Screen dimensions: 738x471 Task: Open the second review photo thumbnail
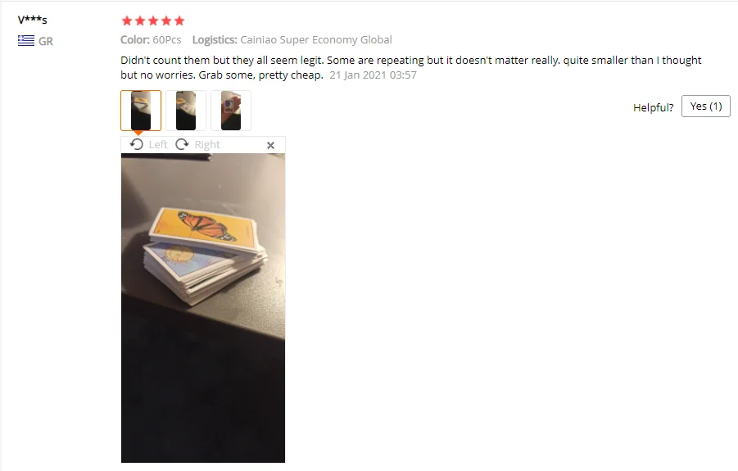(186, 111)
